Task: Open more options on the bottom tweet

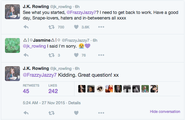Action: 101,113
